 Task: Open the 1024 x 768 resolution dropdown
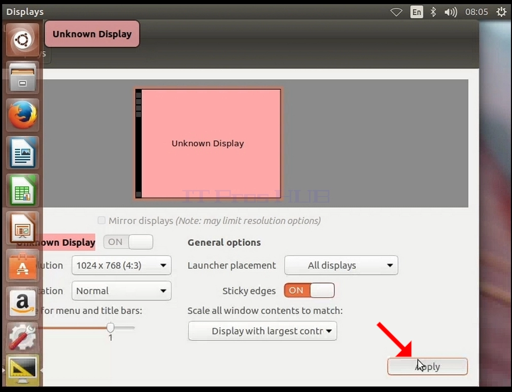coord(121,265)
